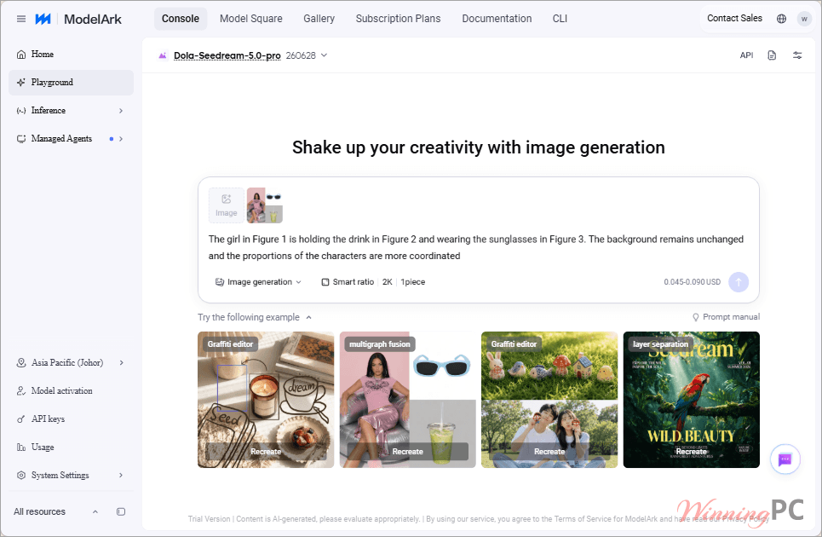Open the hamburger menu
The image size is (822, 537).
click(x=21, y=19)
